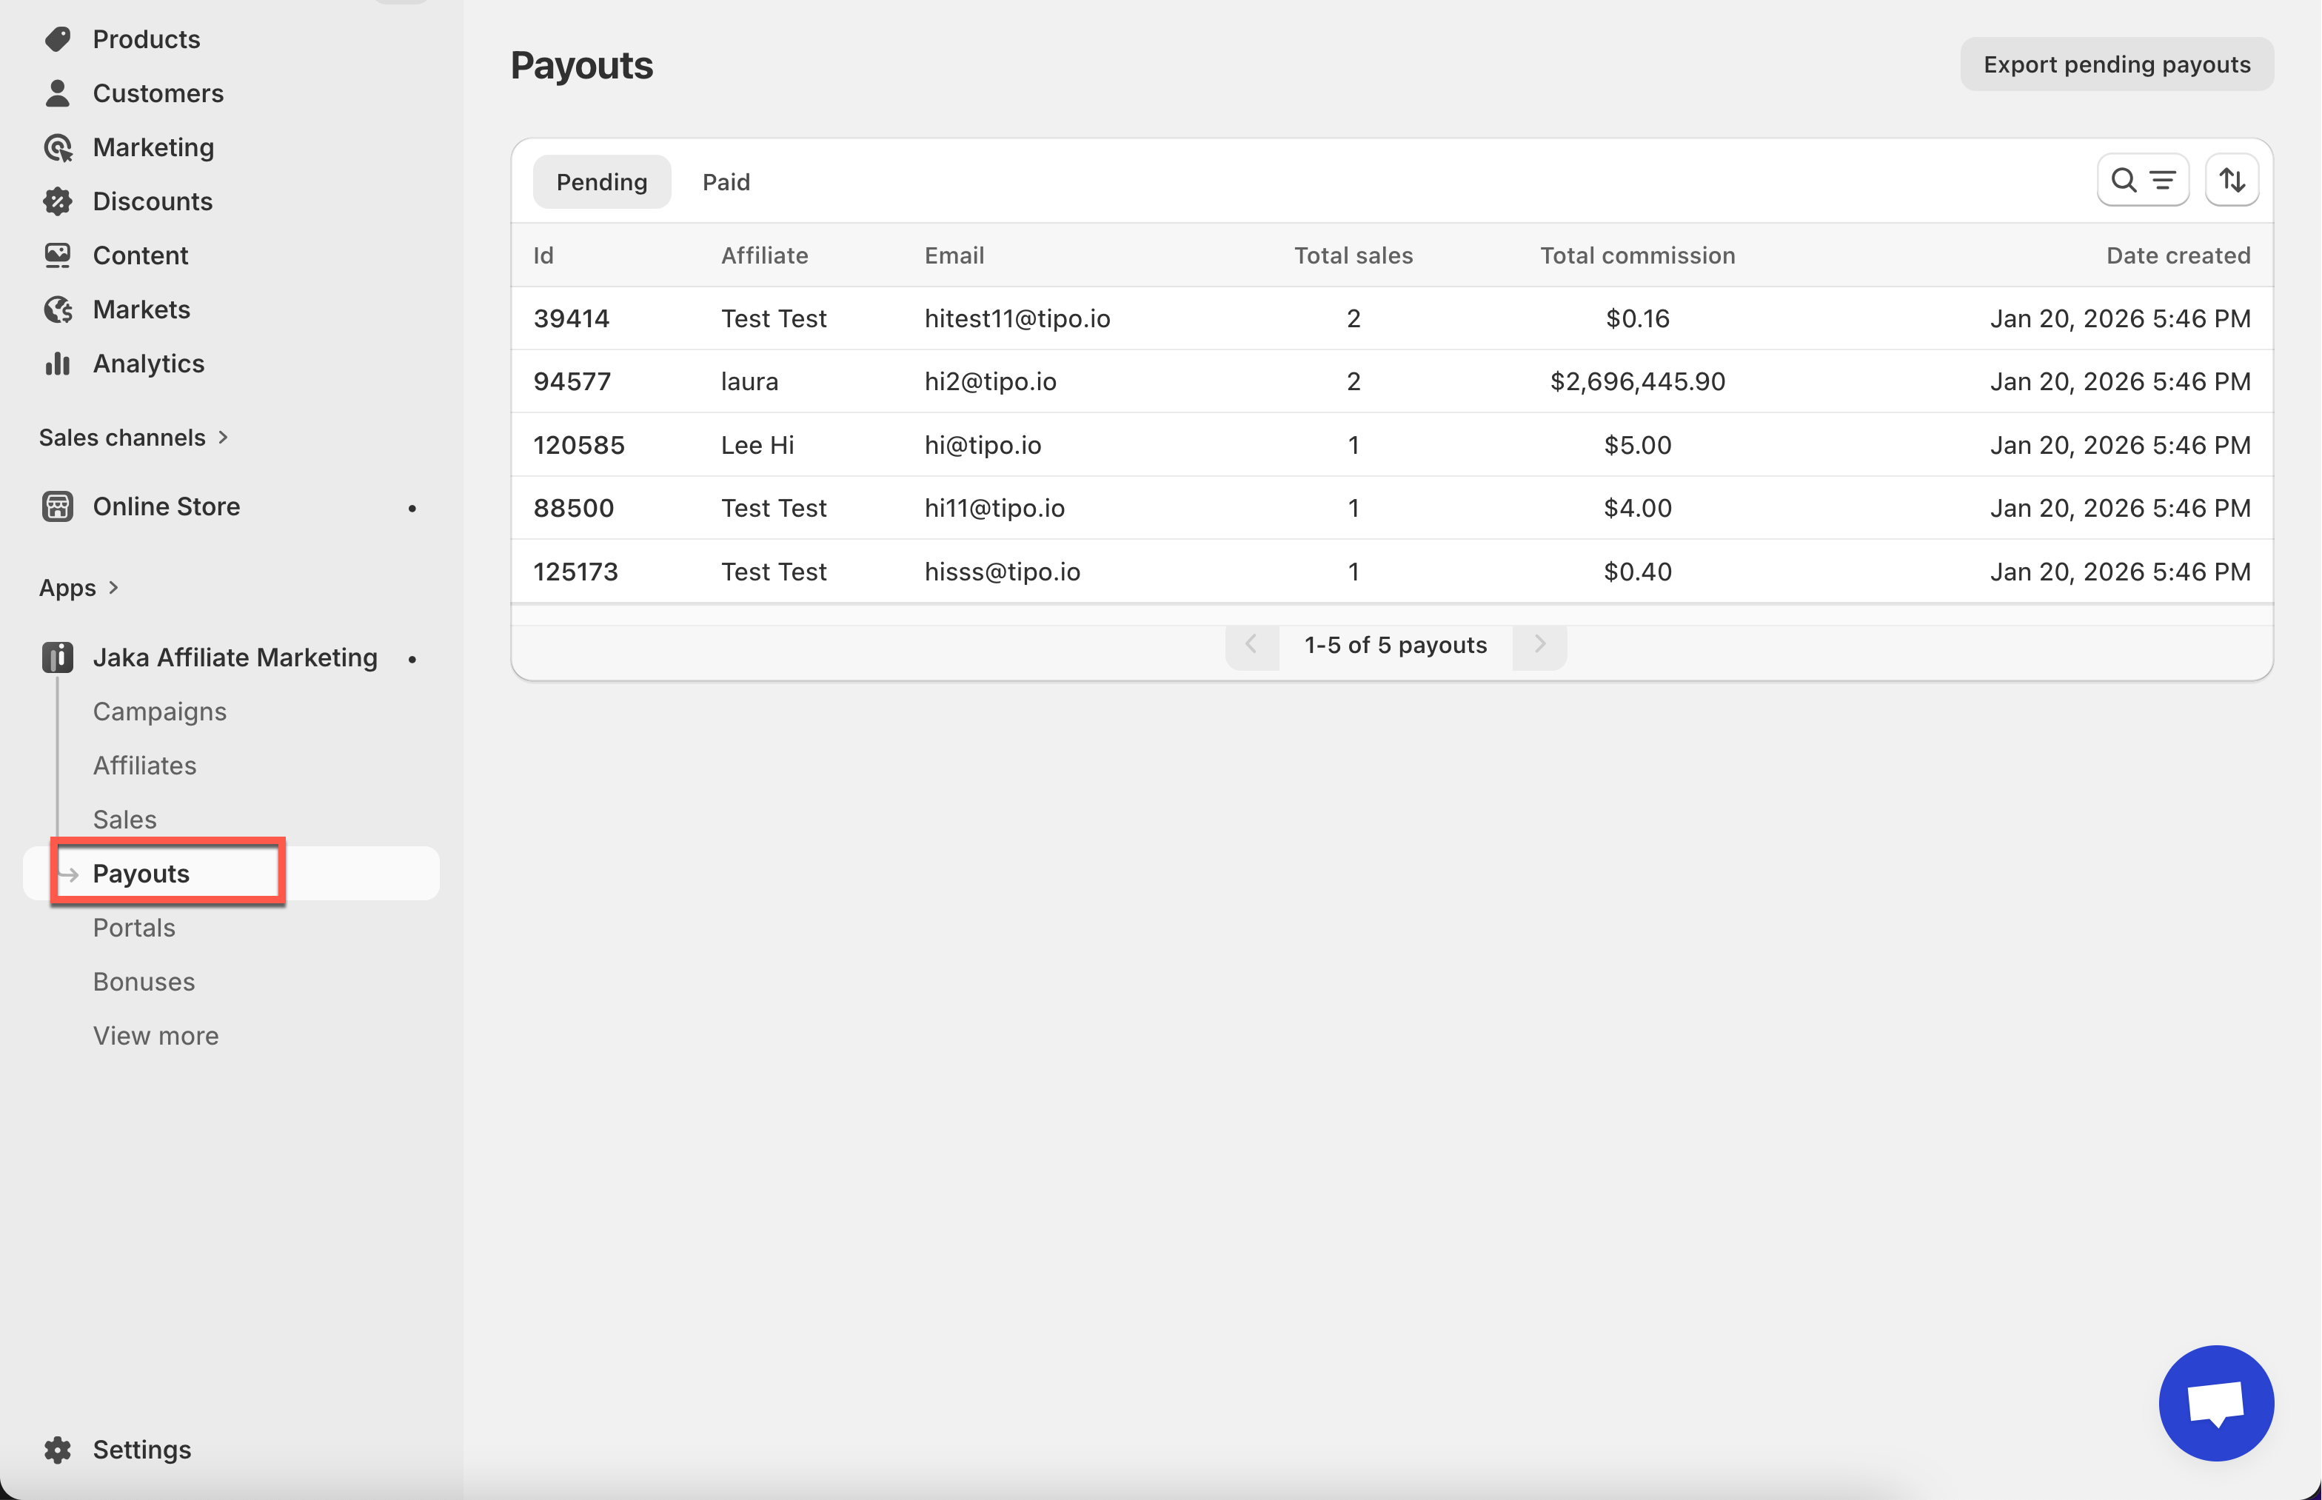Go to next payouts page
Screen dimensions: 2322x1500
tap(1539, 645)
